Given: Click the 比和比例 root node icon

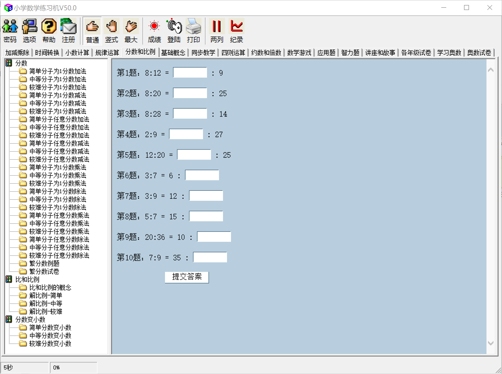Looking at the screenshot, I should tap(9, 279).
